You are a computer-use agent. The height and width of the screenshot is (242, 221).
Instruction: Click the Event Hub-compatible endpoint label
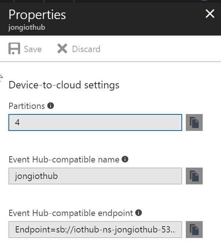click(71, 213)
